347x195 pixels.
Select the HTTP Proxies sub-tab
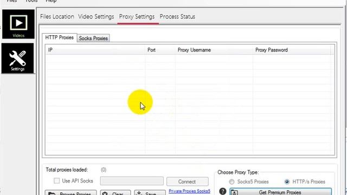click(59, 37)
